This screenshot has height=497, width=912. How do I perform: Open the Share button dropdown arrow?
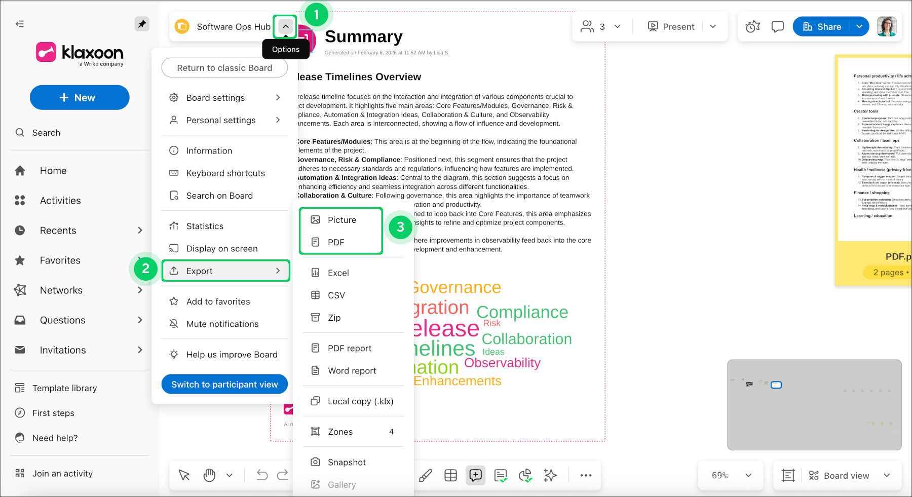[859, 27]
